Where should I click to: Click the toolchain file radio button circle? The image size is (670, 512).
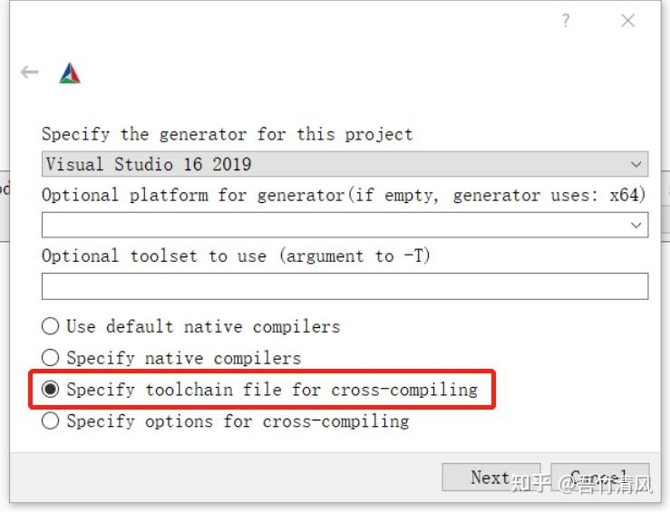coord(51,390)
